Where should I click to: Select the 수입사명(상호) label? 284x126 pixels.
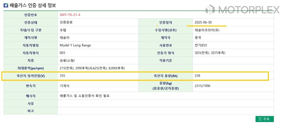tap(166, 30)
